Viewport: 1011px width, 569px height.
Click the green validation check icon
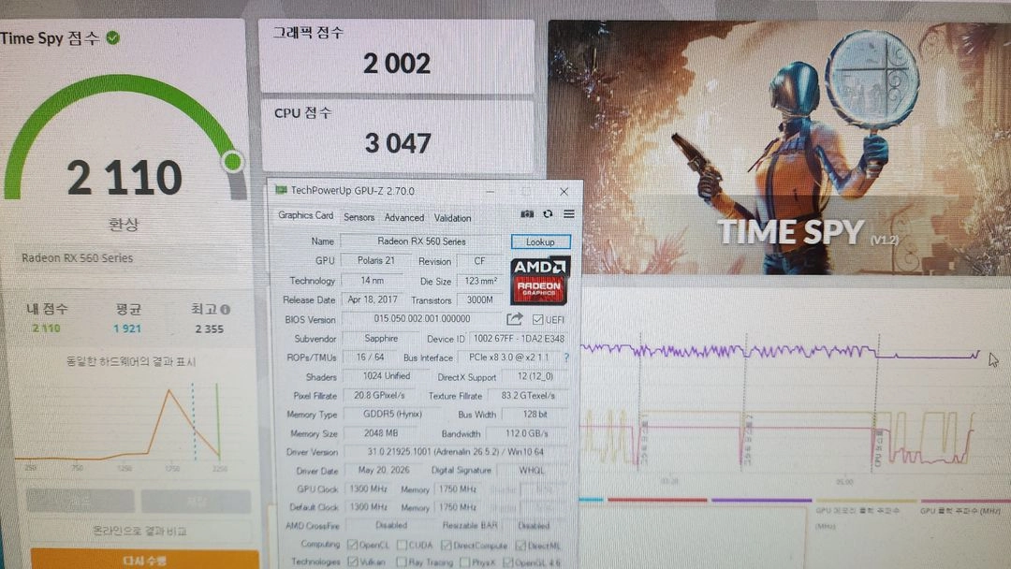coord(113,38)
